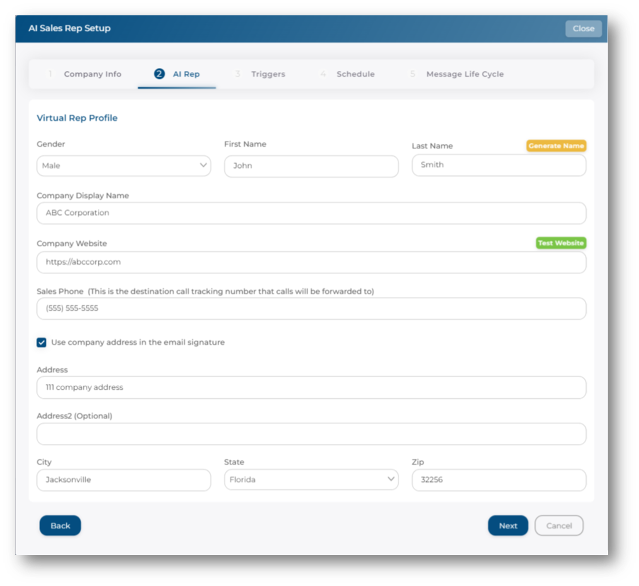
Task: Click the Test Website button
Action: [561, 243]
